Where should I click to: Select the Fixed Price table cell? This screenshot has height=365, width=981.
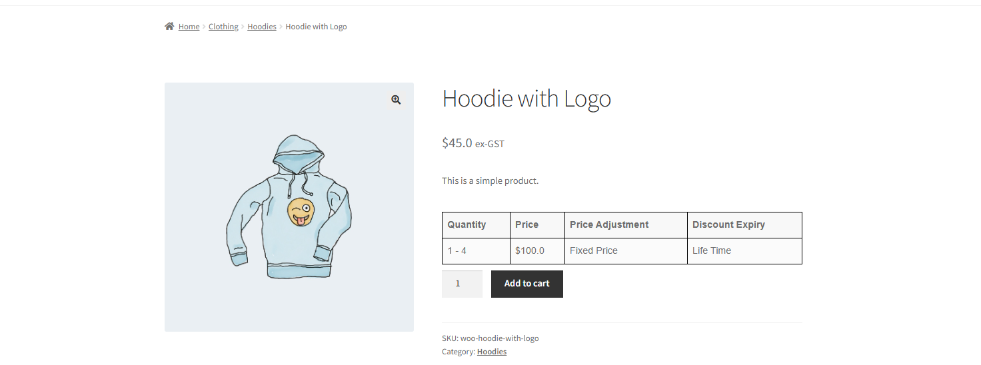(x=594, y=250)
